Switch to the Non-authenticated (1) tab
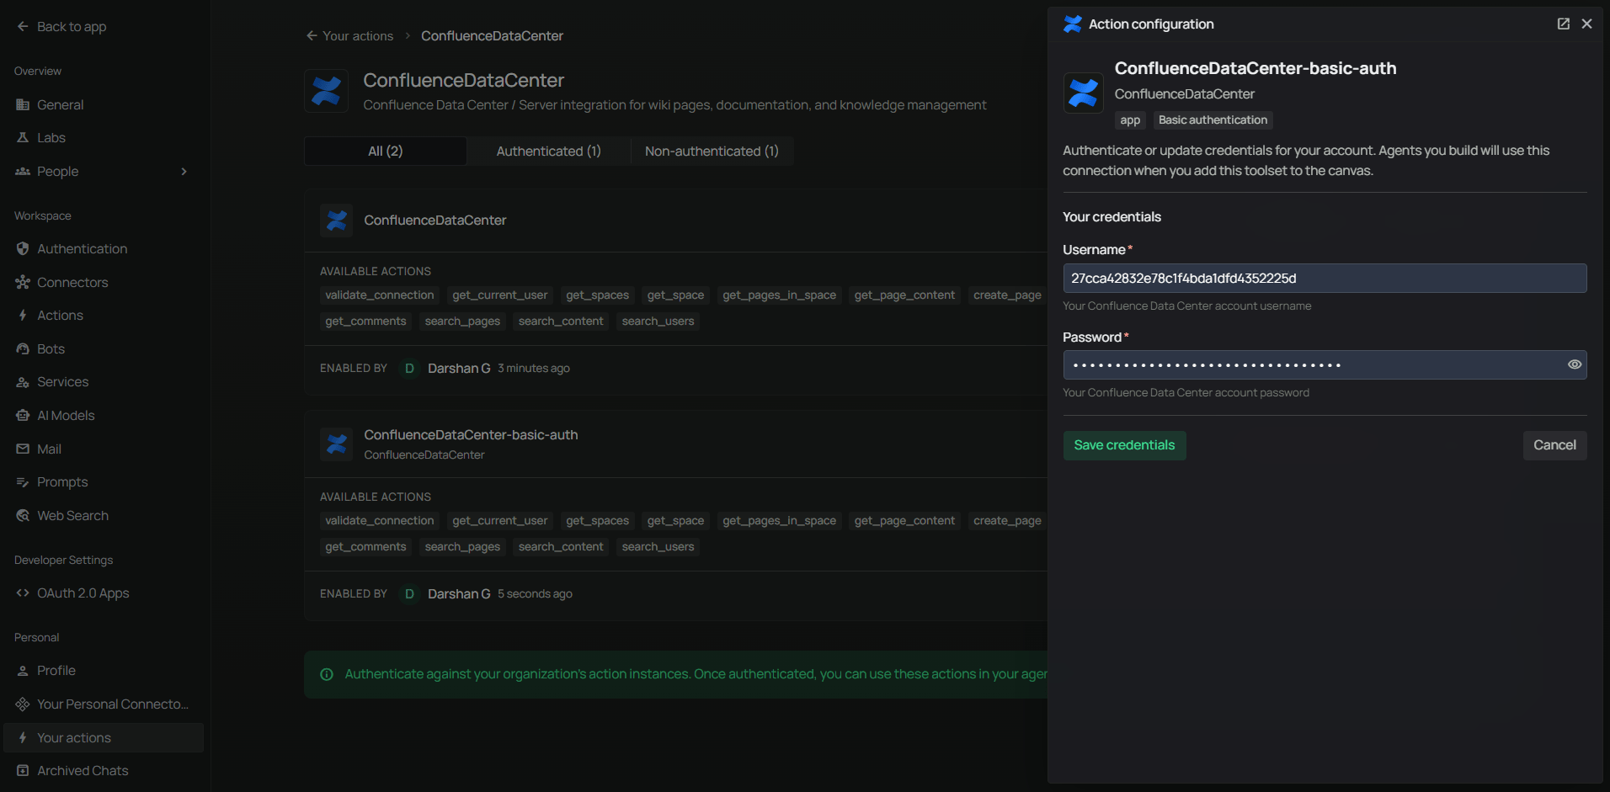 pos(712,151)
